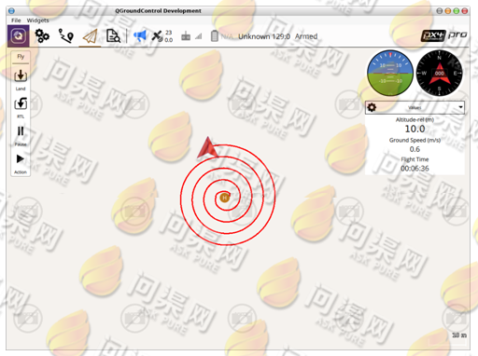Open the File menu
This screenshot has height=356, width=478.
pos(16,21)
